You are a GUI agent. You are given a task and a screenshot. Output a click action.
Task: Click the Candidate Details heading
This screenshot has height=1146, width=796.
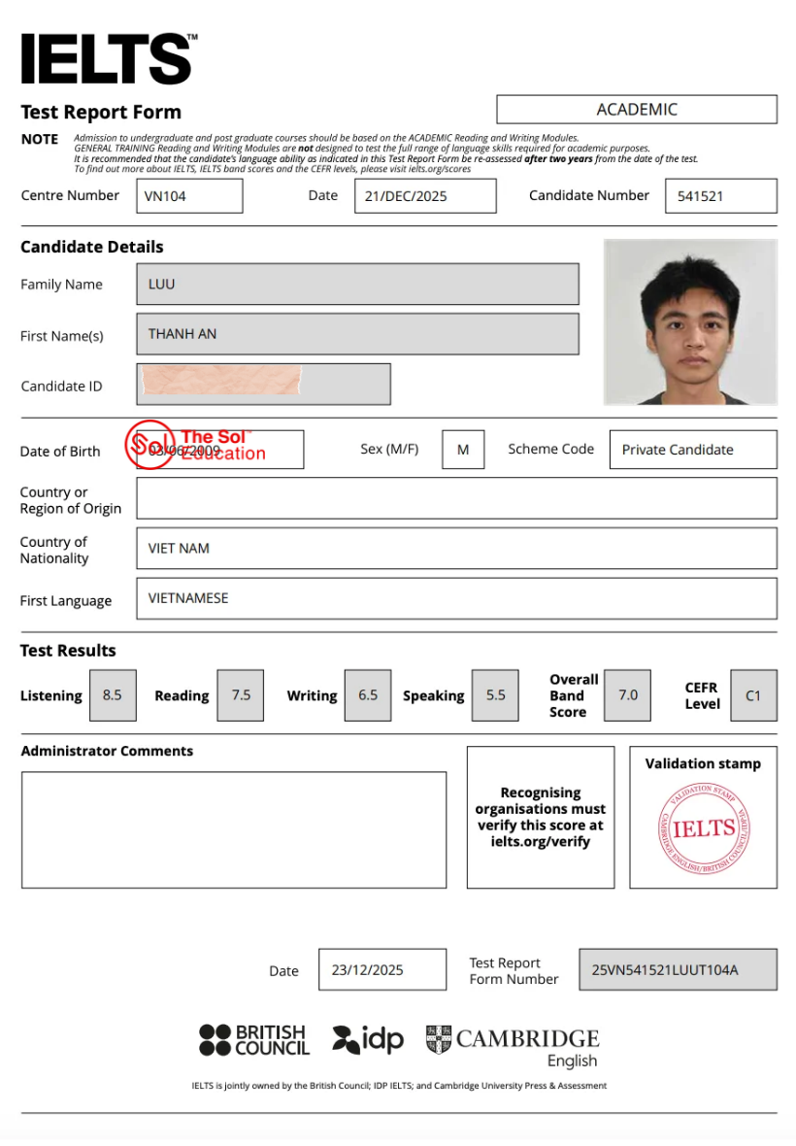[x=92, y=247]
